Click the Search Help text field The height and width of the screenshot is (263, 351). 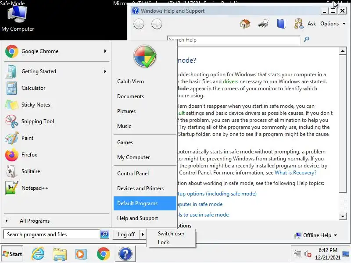(x=233, y=40)
